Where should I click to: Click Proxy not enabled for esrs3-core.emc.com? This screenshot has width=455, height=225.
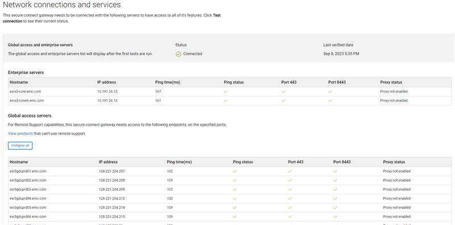pyautogui.click(x=394, y=92)
